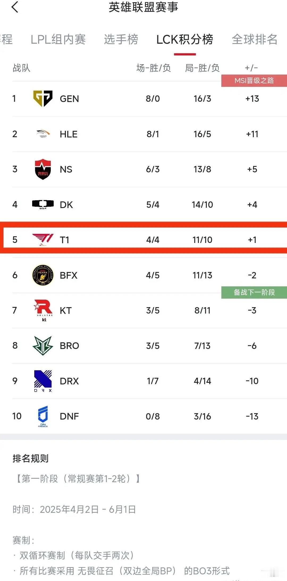Tap the MSI晋级之路 red label
Viewport: 287px width, 581px height.
point(254,80)
